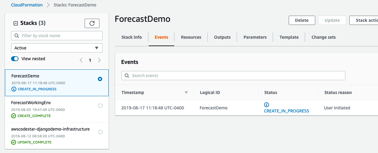The height and width of the screenshot is (153, 378).
Task: Open the Stack actions menu button
Action: click(364, 20)
